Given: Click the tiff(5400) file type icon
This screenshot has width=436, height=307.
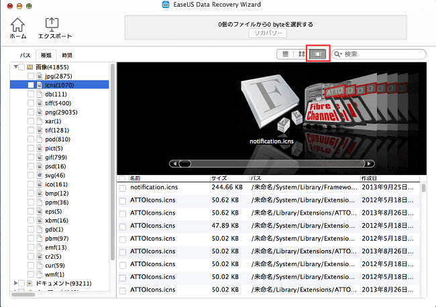Looking at the screenshot, I should [x=40, y=103].
